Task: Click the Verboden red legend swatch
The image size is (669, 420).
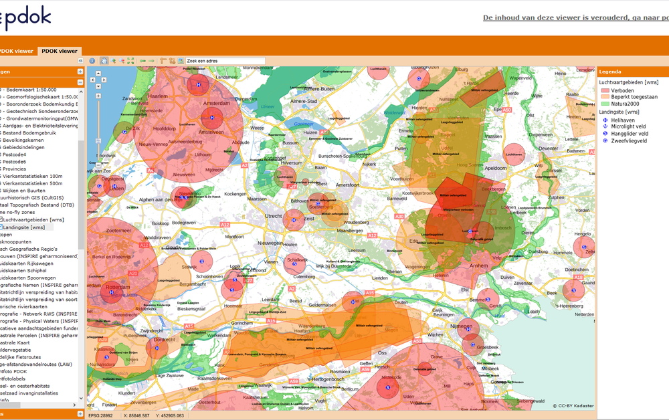Action: pyautogui.click(x=605, y=90)
